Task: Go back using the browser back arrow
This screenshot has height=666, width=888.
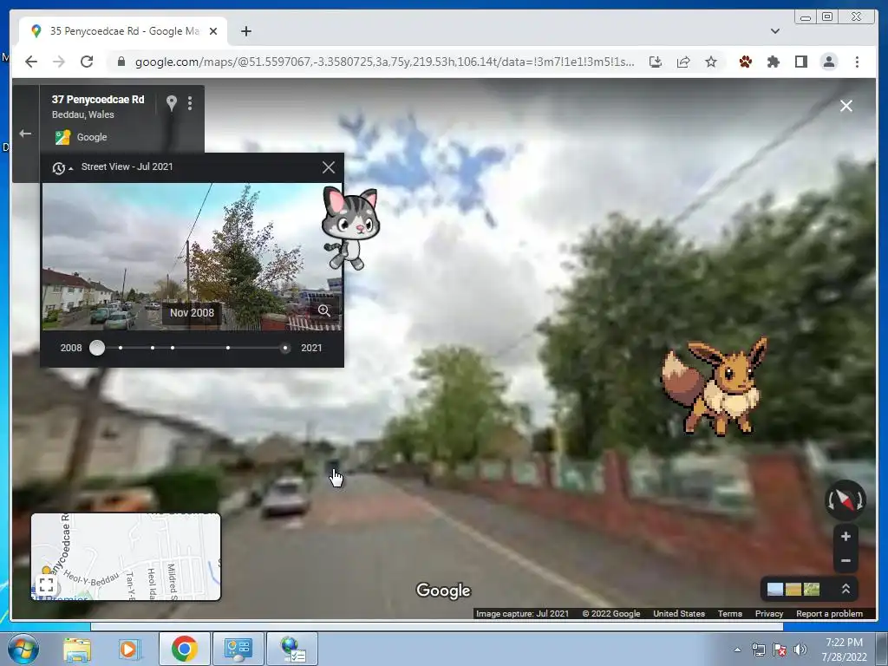Action: click(31, 62)
